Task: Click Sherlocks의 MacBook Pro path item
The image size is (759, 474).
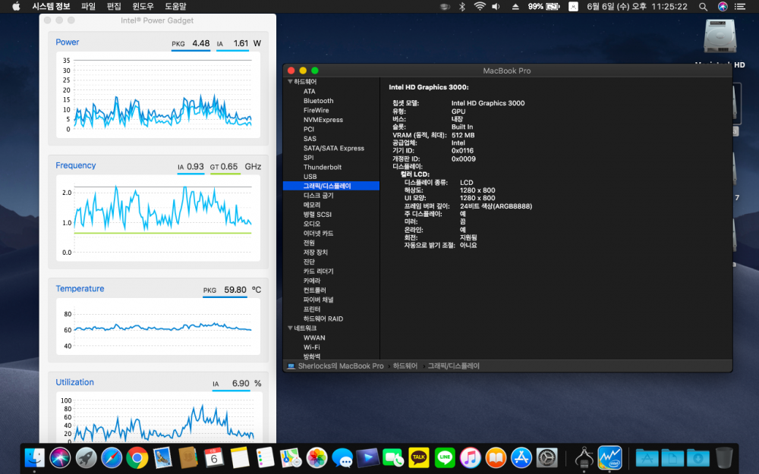Action: (x=335, y=366)
